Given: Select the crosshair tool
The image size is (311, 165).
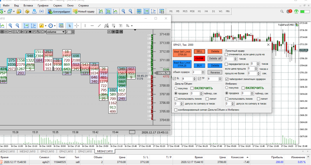Looking at the screenshot, I should [x=77, y=26].
